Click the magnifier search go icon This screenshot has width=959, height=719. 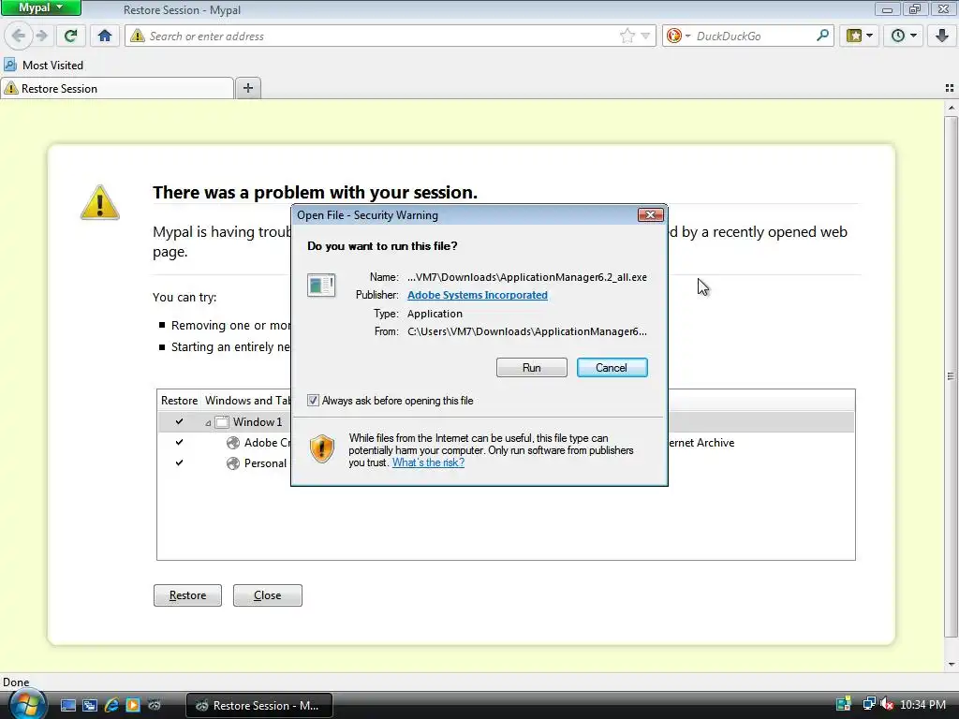pos(822,36)
